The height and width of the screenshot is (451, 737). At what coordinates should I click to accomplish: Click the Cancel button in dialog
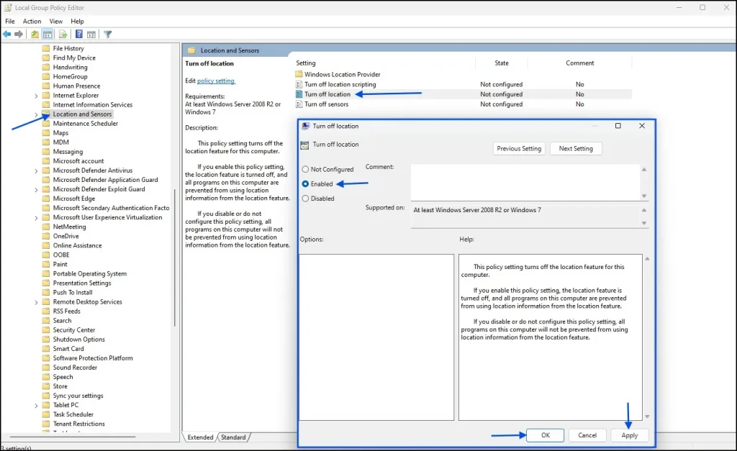coord(587,435)
